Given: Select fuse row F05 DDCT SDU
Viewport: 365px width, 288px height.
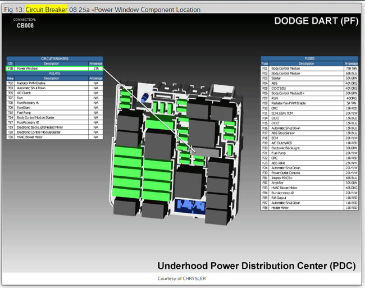Looking at the screenshot, I should click(x=309, y=88).
